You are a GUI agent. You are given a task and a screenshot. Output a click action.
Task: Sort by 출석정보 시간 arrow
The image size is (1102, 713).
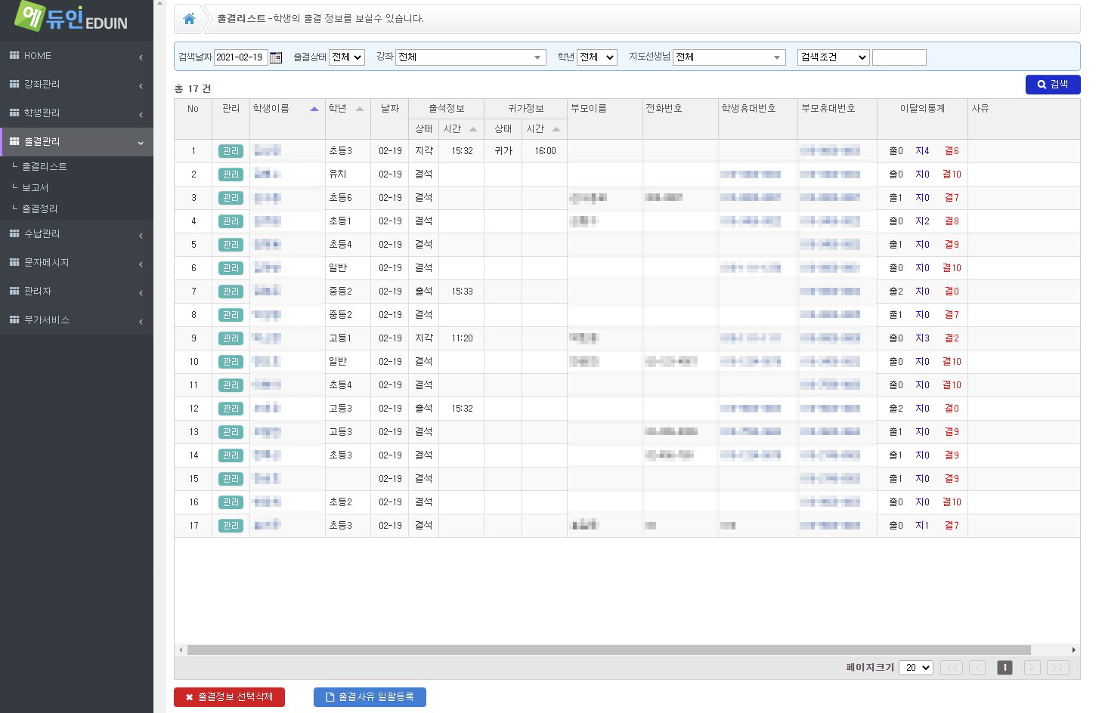pos(473,129)
